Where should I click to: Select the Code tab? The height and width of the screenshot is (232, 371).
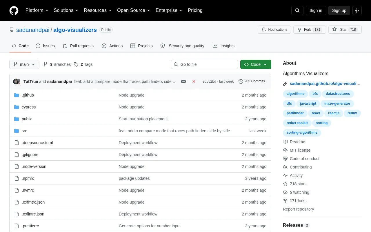(20, 46)
